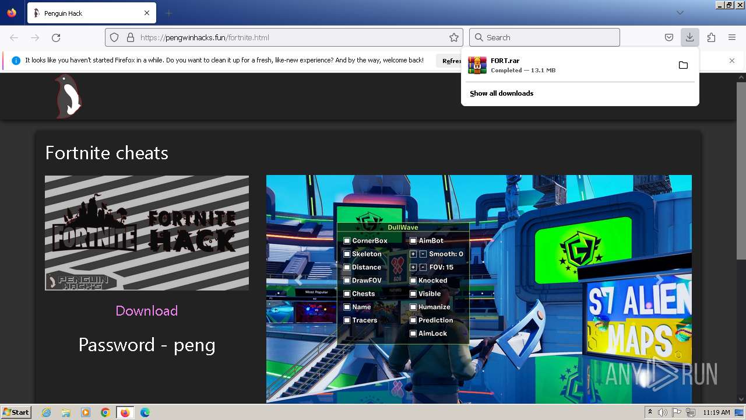Show hidden tray icons arrow
The image size is (746, 420).
(x=650, y=412)
